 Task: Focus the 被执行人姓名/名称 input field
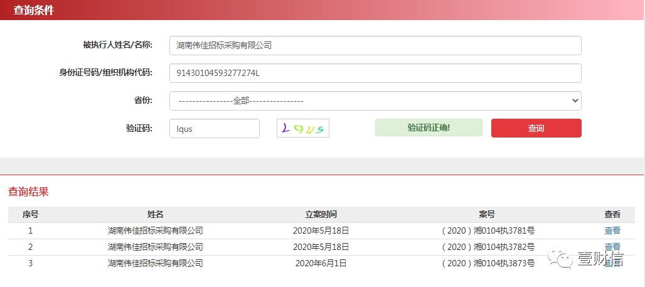point(375,45)
